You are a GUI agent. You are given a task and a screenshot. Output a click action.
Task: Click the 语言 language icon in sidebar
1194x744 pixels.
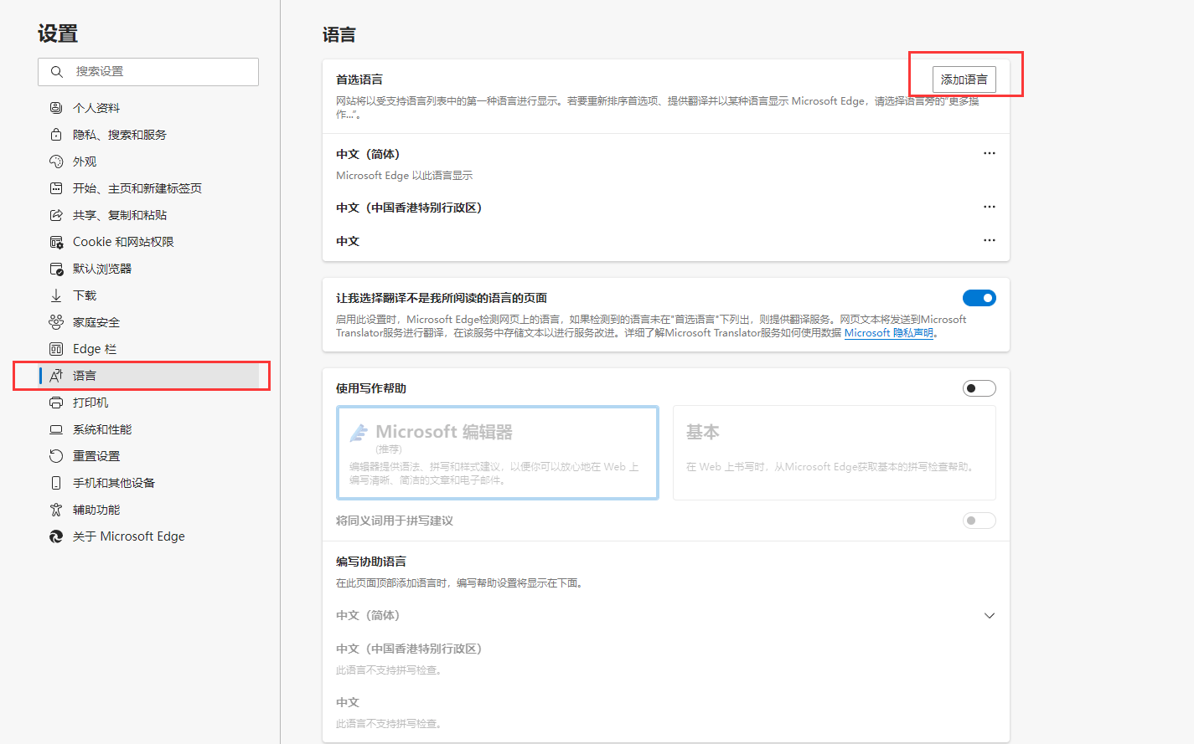[x=56, y=376]
